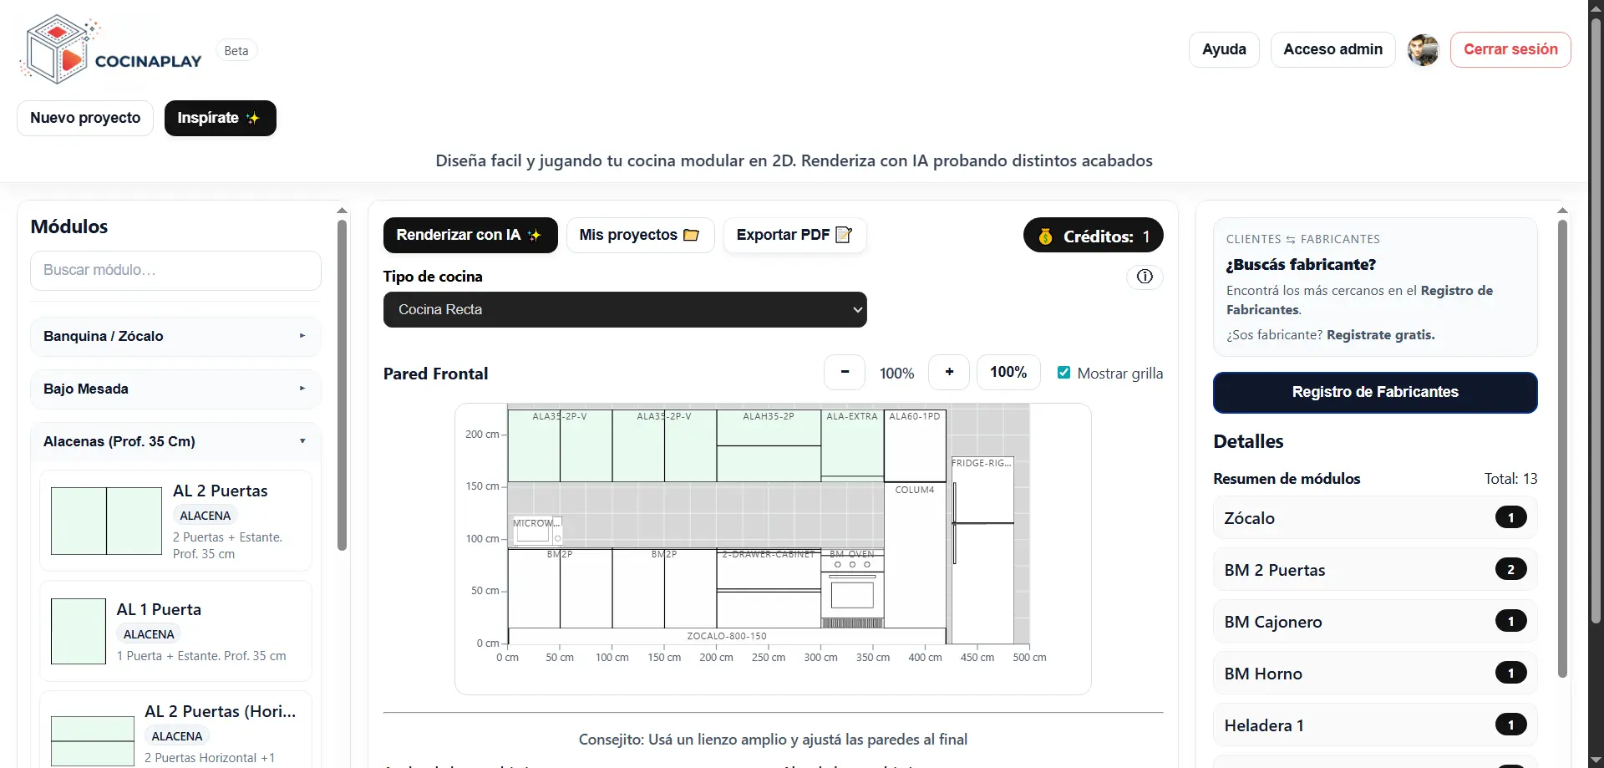The height and width of the screenshot is (768, 1604).
Task: Click the Registro de Fabricantes button
Action: 1374,392
